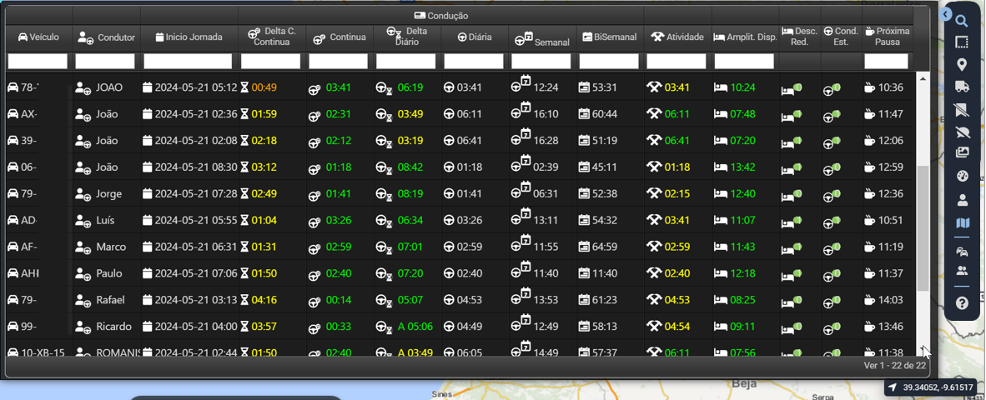This screenshot has height=400, width=986.
Task: Click the bed icon beside 13:42
Action: coord(721,167)
